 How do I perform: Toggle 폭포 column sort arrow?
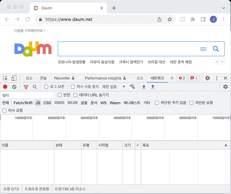[x=226, y=145]
